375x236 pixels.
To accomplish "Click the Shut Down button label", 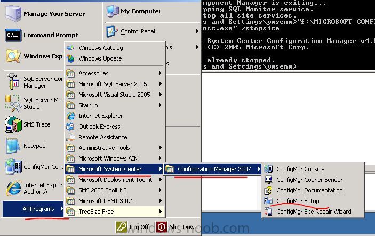I will [183, 227].
